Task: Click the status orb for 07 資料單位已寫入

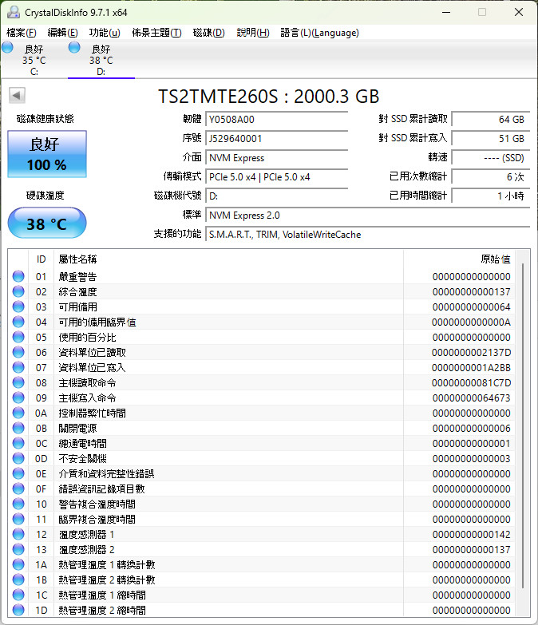Action: [x=18, y=367]
